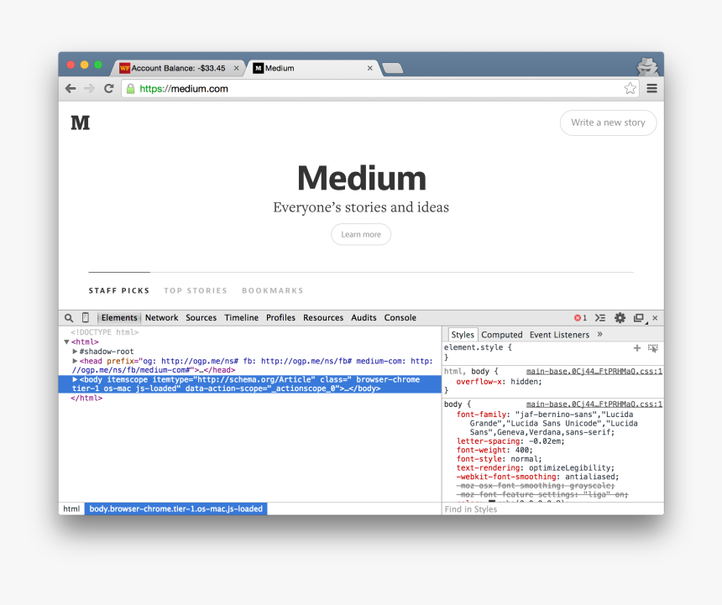Open the Network DevTools tab
722x605 pixels.
pos(162,317)
